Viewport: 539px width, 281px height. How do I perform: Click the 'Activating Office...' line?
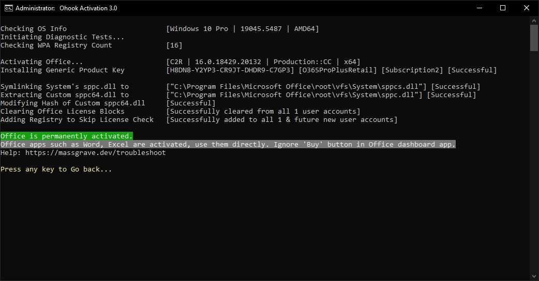click(x=41, y=62)
